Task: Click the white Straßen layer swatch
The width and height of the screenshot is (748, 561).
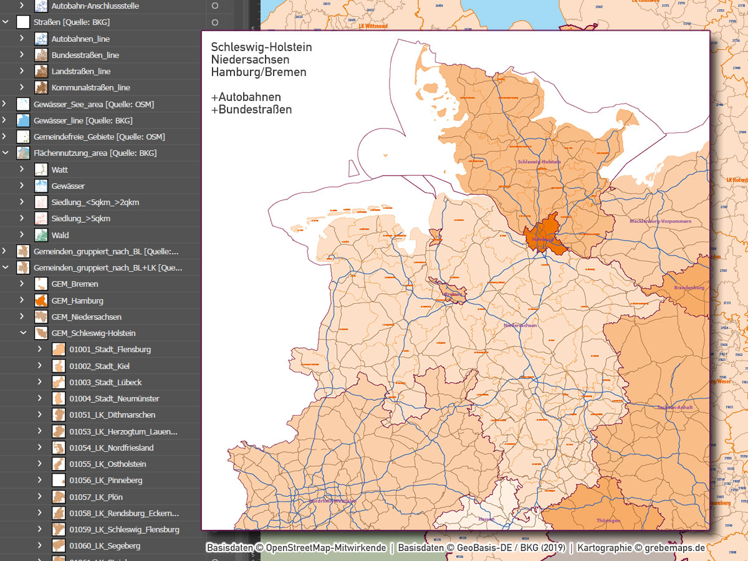Action: pos(22,22)
